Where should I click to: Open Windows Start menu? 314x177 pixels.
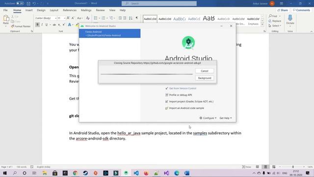(5, 173)
